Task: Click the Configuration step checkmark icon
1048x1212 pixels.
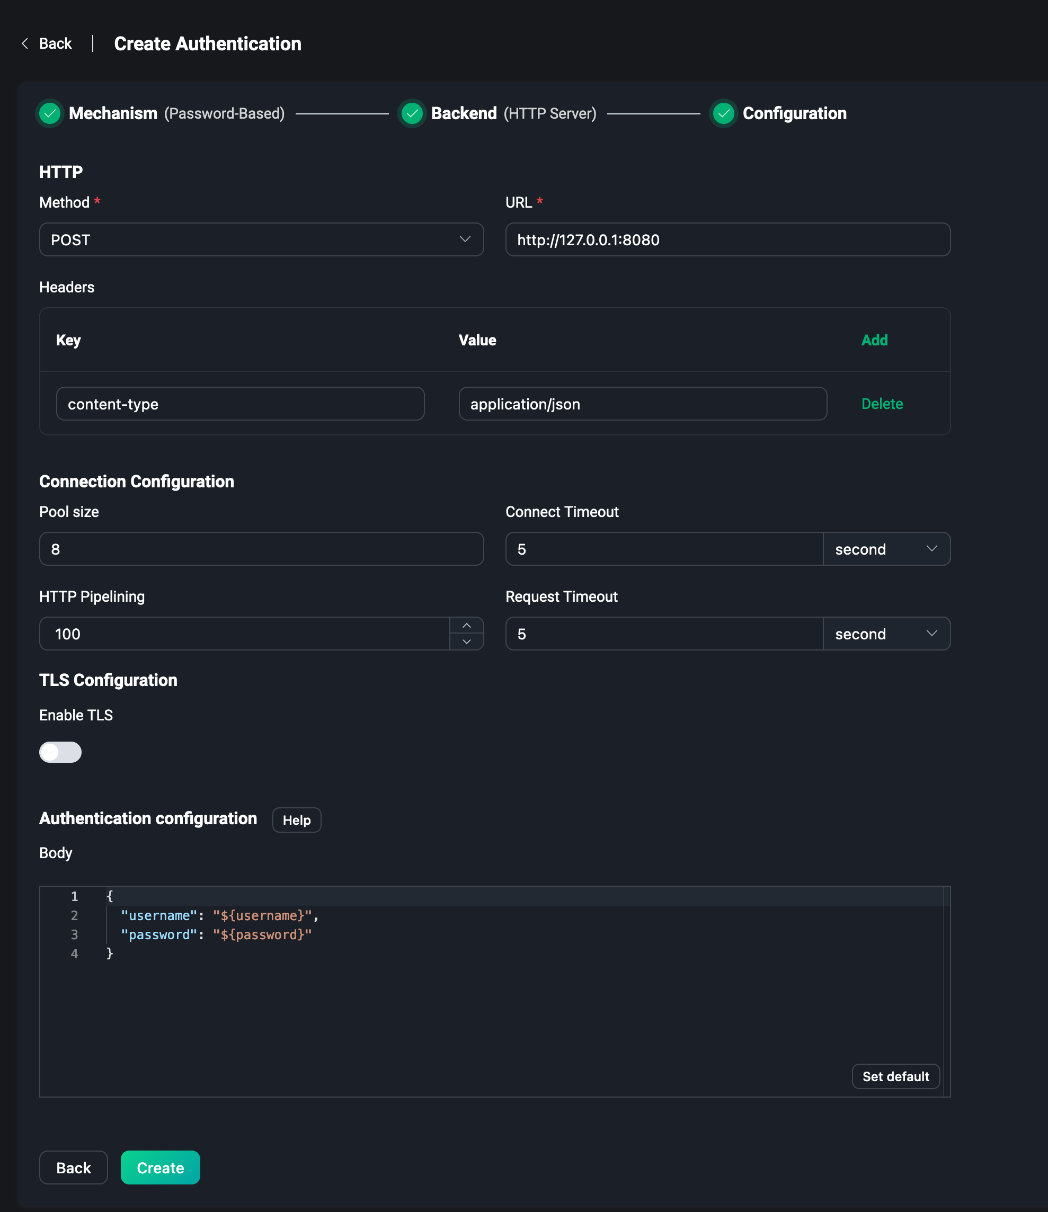Action: (x=723, y=113)
